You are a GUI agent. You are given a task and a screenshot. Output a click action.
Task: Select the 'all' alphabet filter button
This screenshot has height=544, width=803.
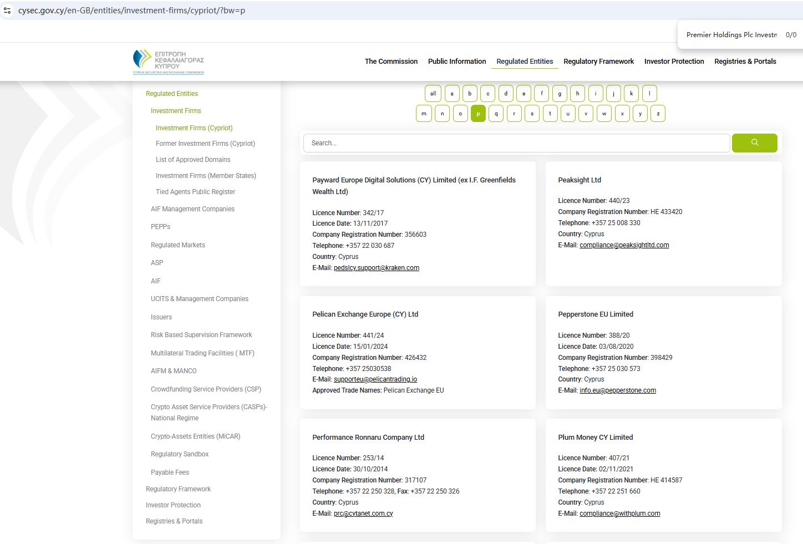[433, 94]
